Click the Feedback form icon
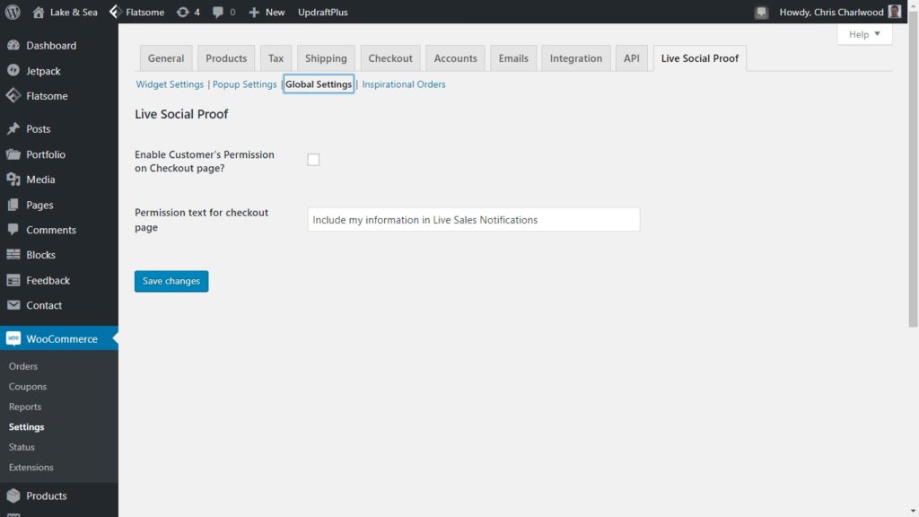Viewport: 919px width, 517px height. [13, 280]
